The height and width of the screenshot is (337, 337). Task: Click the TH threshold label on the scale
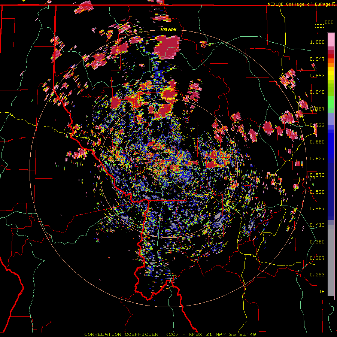pos(322,292)
